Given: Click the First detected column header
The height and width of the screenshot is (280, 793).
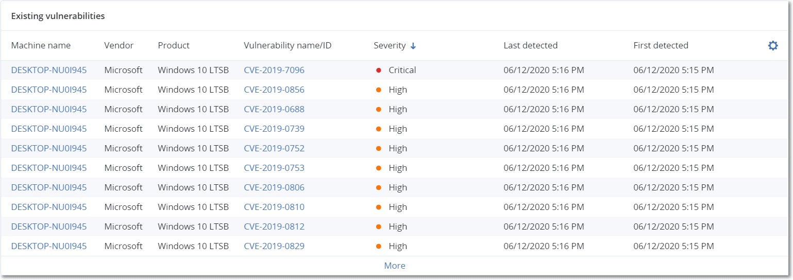Looking at the screenshot, I should (x=661, y=45).
